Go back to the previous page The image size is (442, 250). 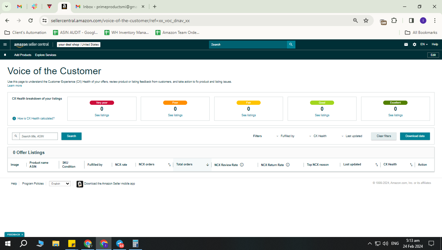point(7,21)
